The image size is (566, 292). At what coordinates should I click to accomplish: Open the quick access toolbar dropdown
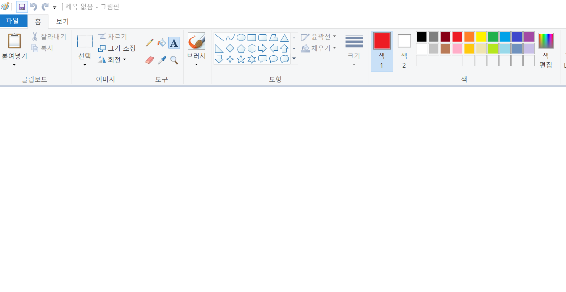click(55, 7)
